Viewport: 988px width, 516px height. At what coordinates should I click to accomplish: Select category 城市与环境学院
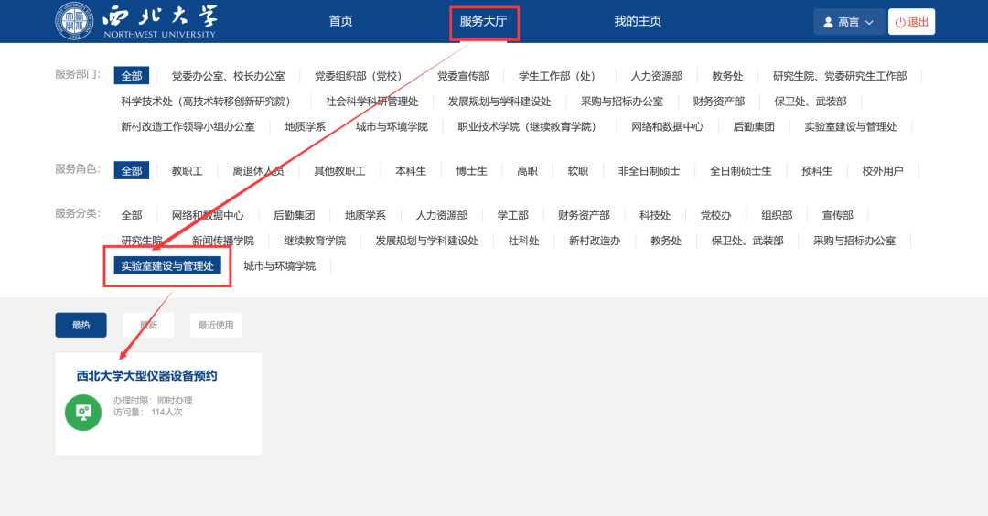[280, 266]
